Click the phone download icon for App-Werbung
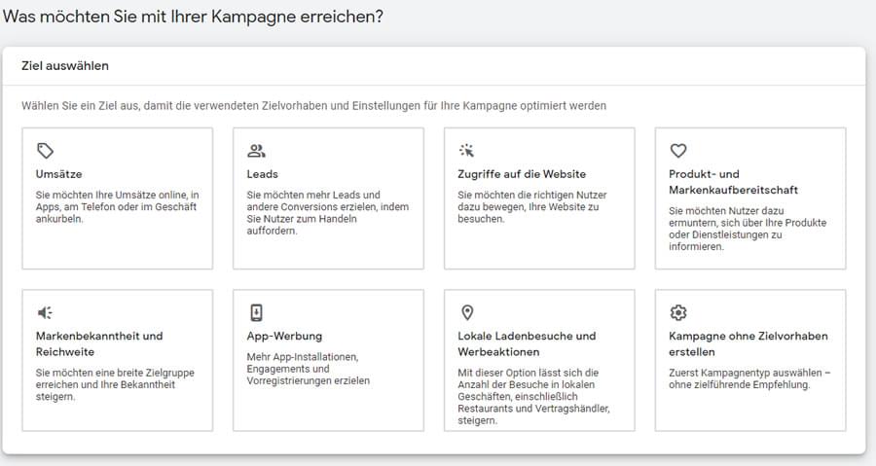The height and width of the screenshot is (466, 876). tap(256, 312)
